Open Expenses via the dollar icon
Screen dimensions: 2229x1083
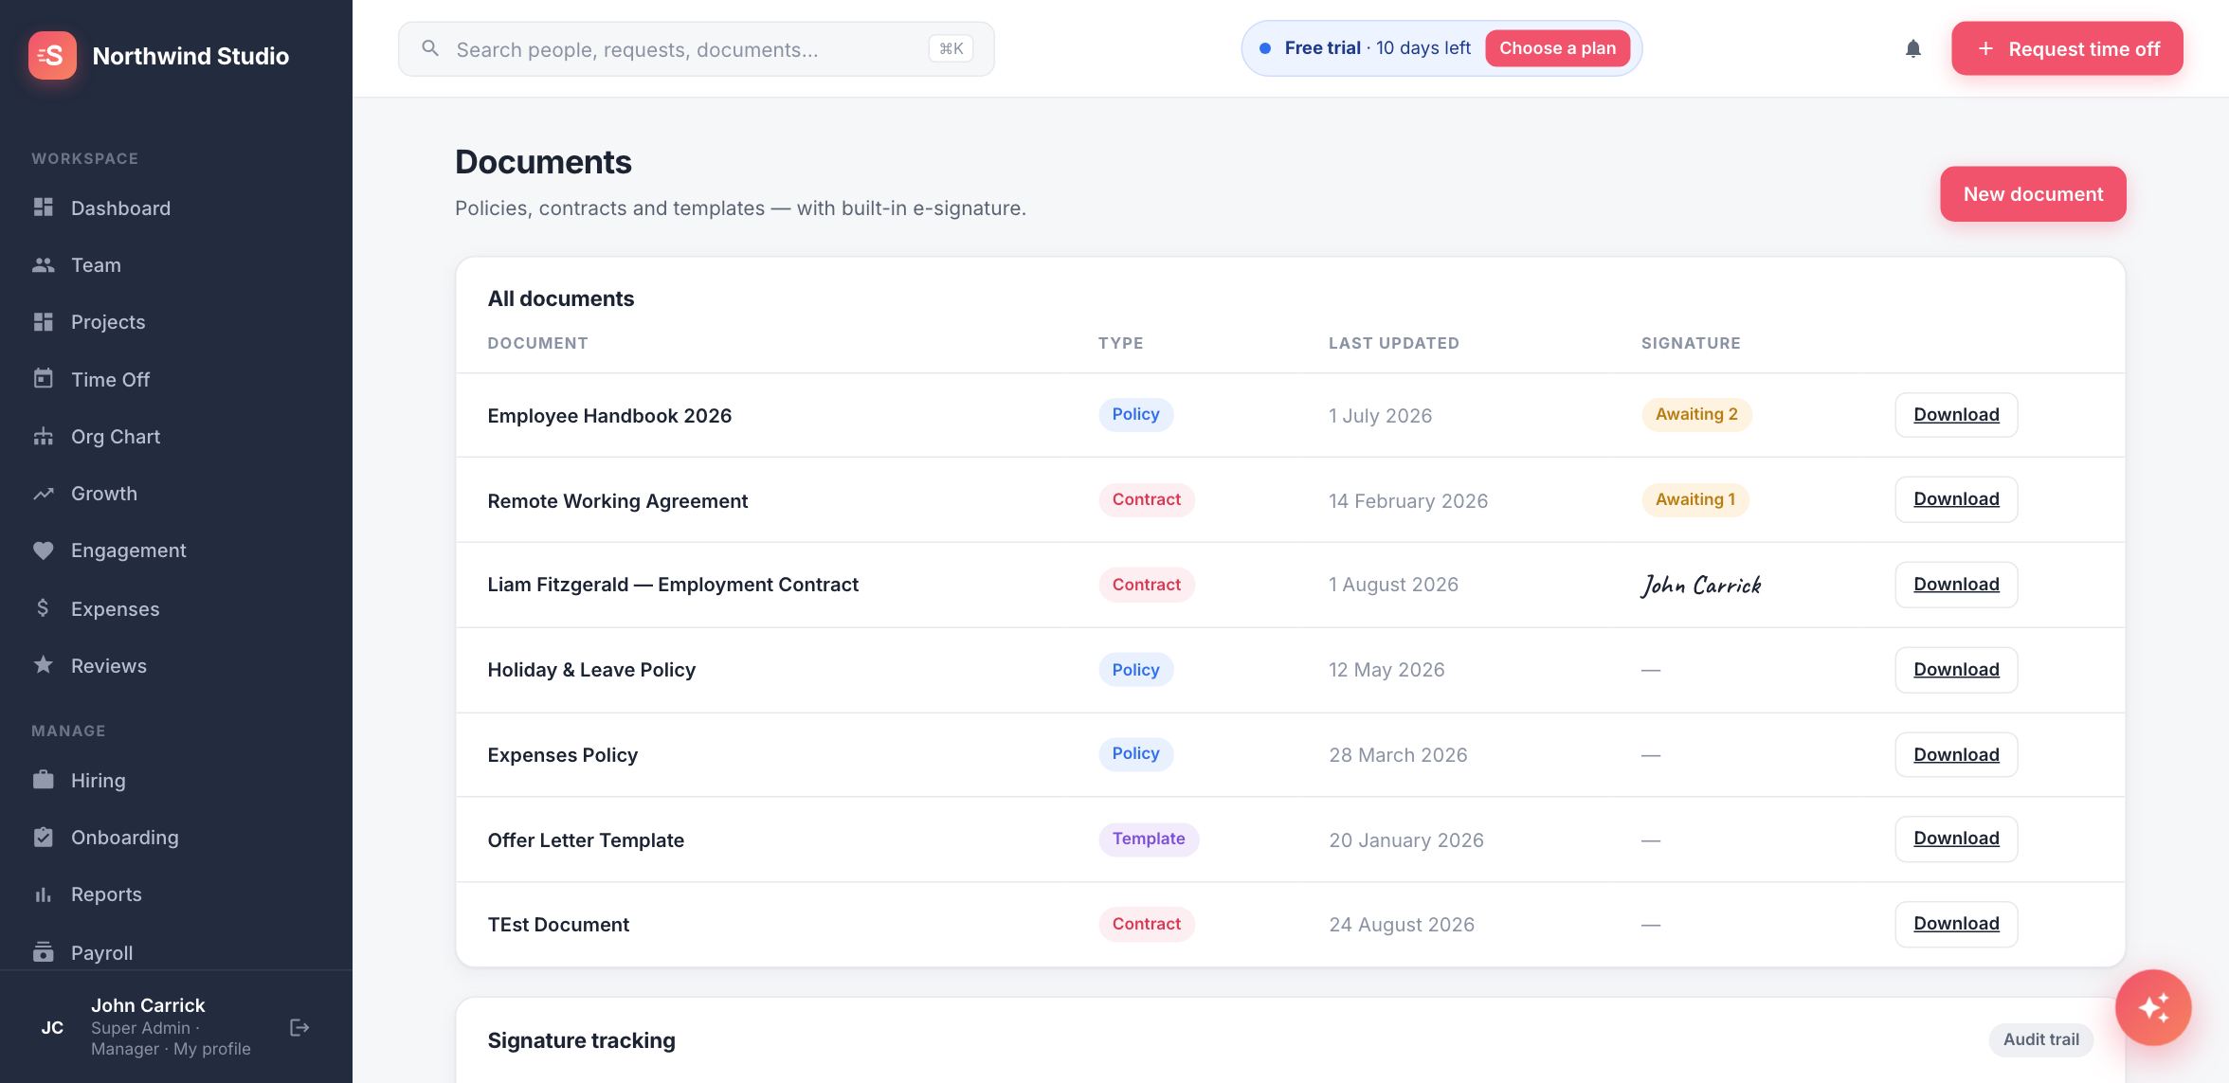tap(44, 607)
